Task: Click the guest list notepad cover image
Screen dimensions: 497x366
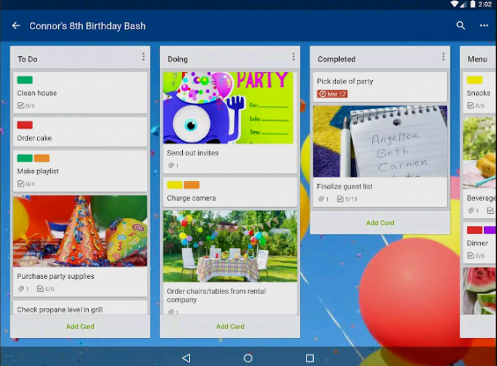Action: (380, 141)
